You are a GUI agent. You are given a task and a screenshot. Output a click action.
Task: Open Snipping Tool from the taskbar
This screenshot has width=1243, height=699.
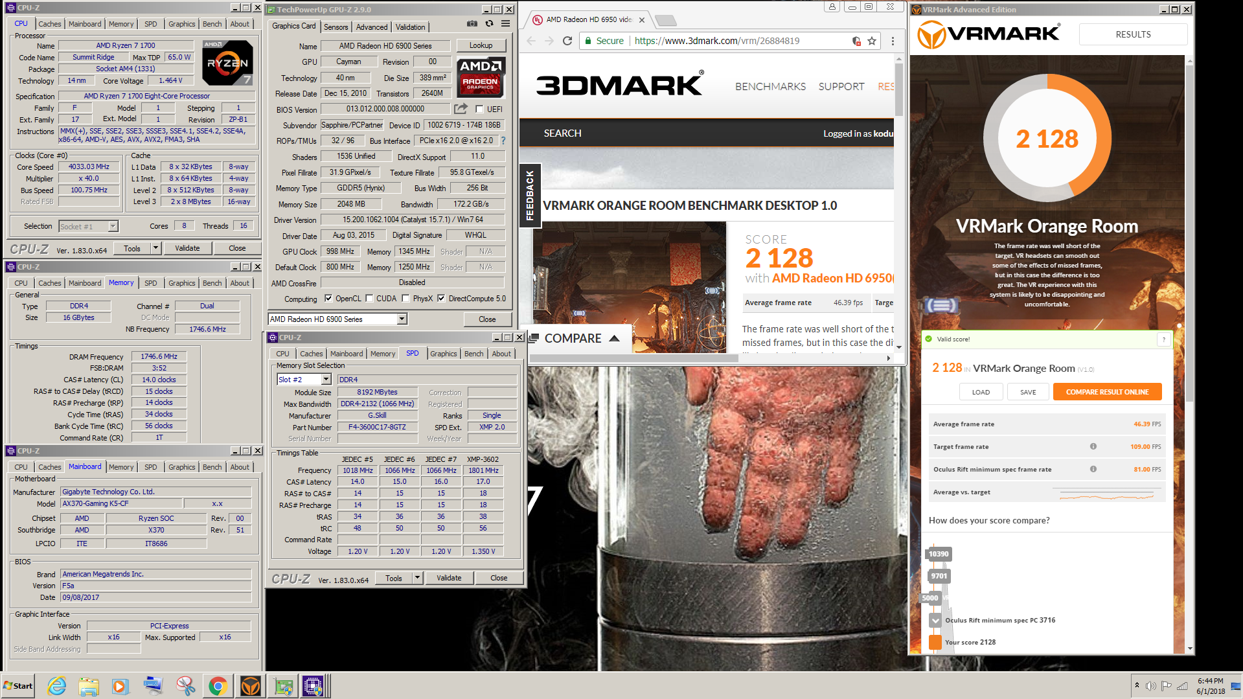tap(186, 686)
